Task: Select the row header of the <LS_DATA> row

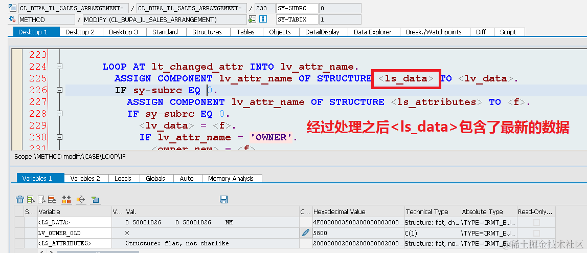Action: 19,223
